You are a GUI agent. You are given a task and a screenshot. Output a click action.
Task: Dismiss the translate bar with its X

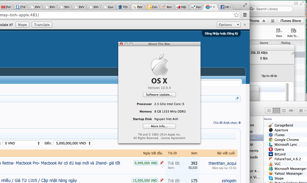[x=245, y=25]
